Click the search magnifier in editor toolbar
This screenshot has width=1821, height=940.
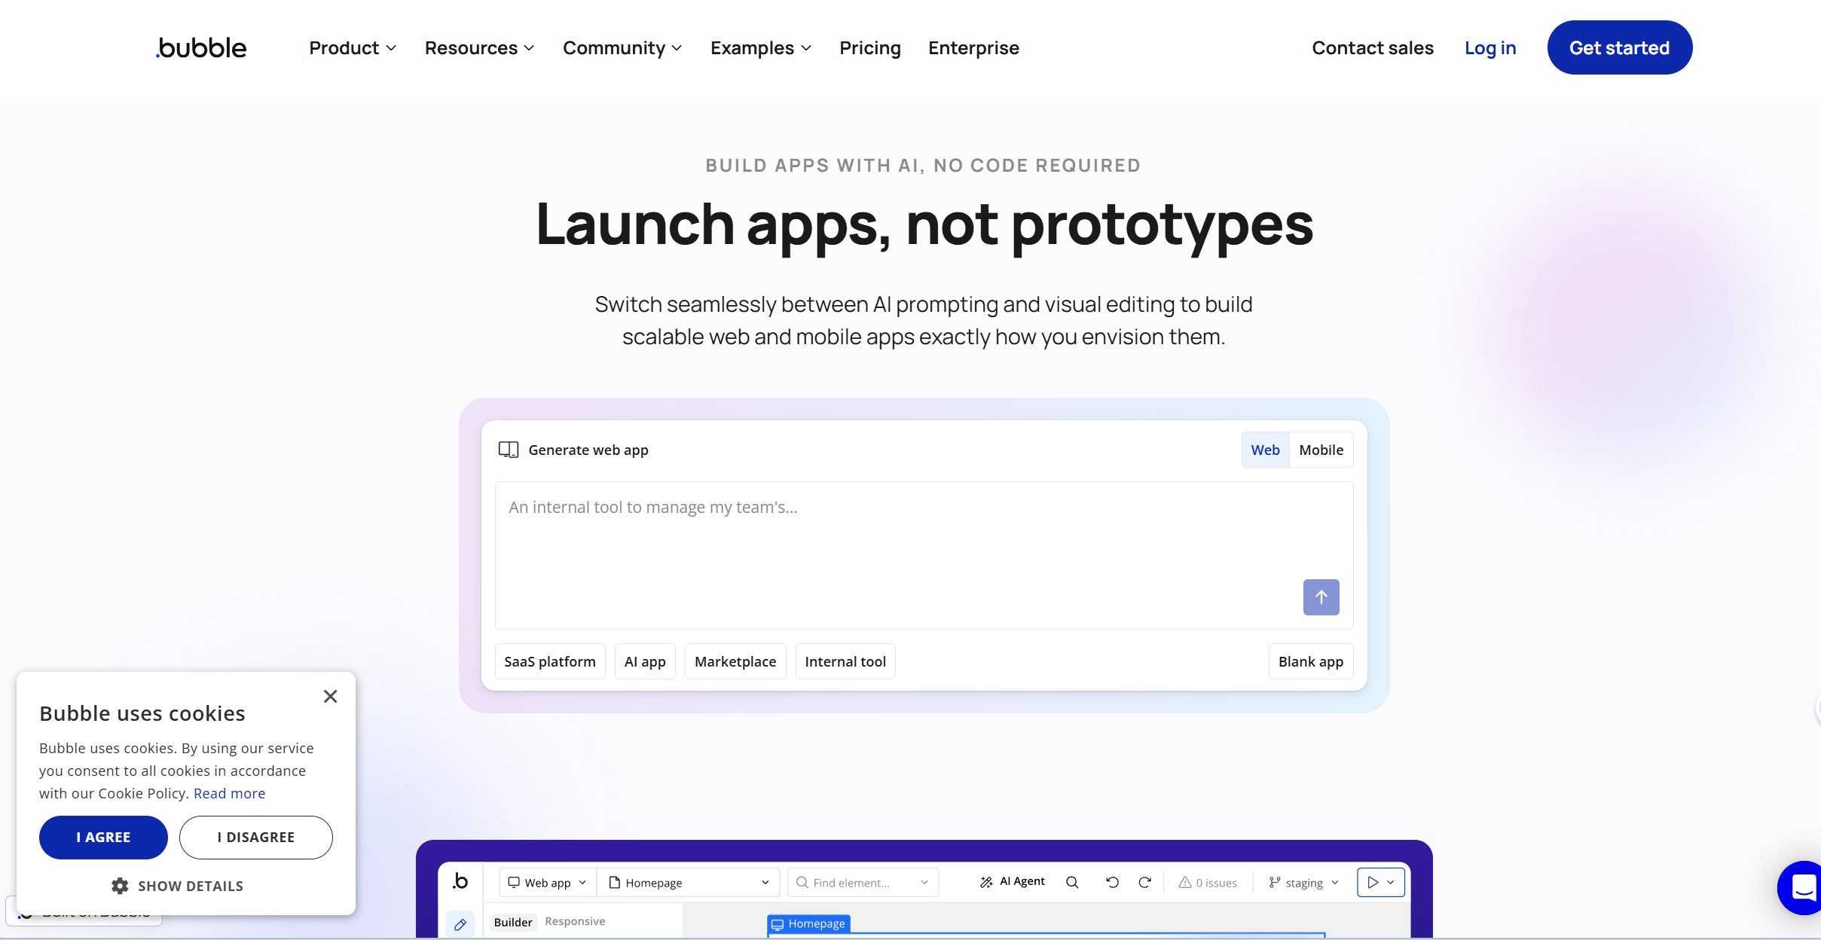click(x=1072, y=882)
